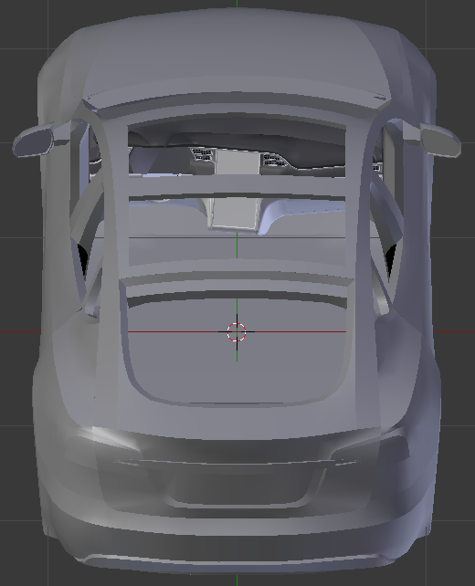Select the car's right side mirror
The height and width of the screenshot is (586, 475).
point(440,141)
